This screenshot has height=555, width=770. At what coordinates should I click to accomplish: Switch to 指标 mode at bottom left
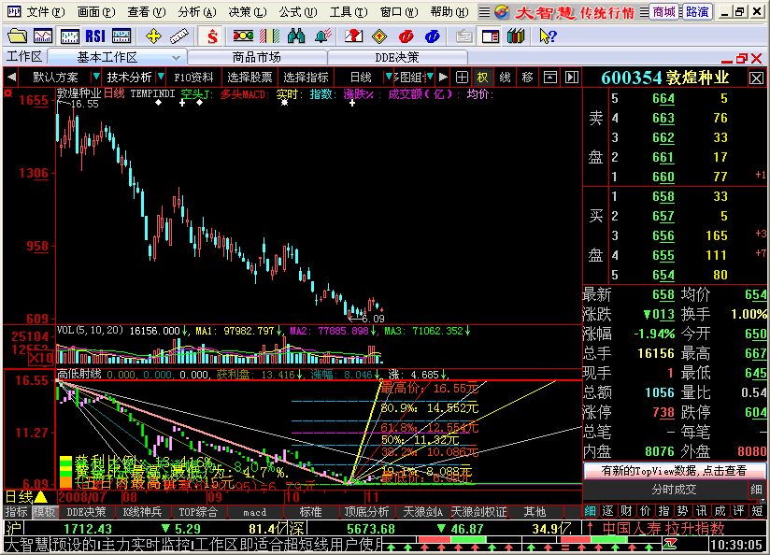17,512
